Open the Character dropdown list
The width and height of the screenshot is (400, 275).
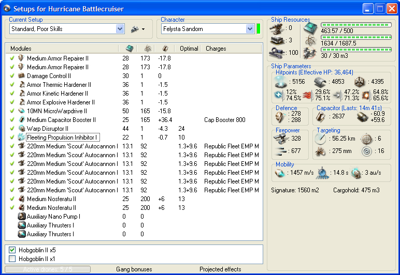(x=250, y=29)
